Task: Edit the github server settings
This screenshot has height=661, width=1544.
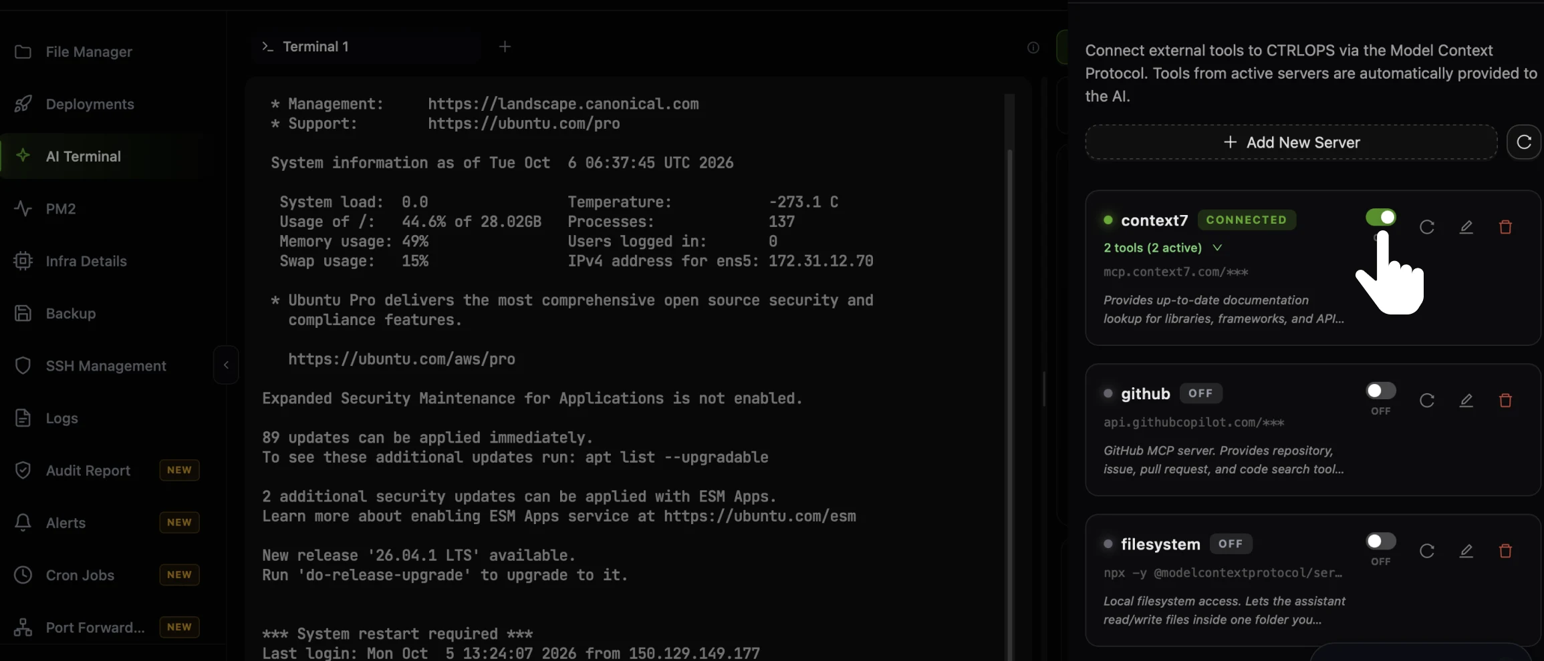Action: 1466,401
